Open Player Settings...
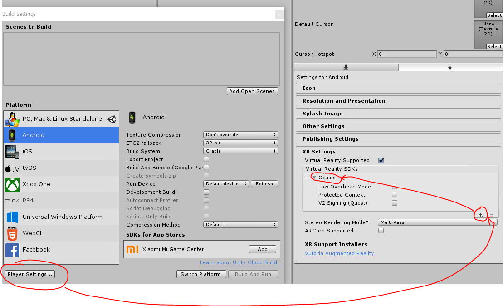This screenshot has width=503, height=306. click(x=30, y=274)
